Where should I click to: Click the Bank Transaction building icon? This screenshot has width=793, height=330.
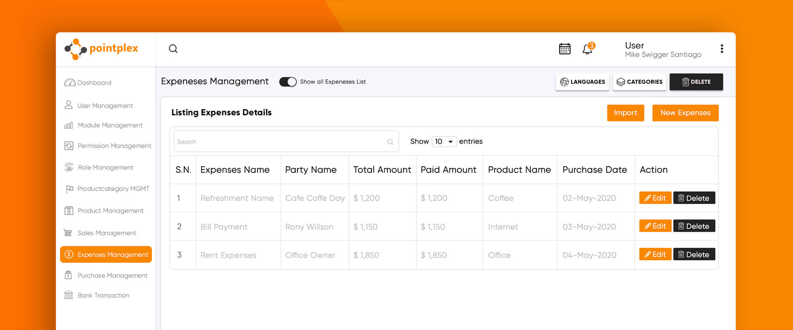pyautogui.click(x=69, y=295)
